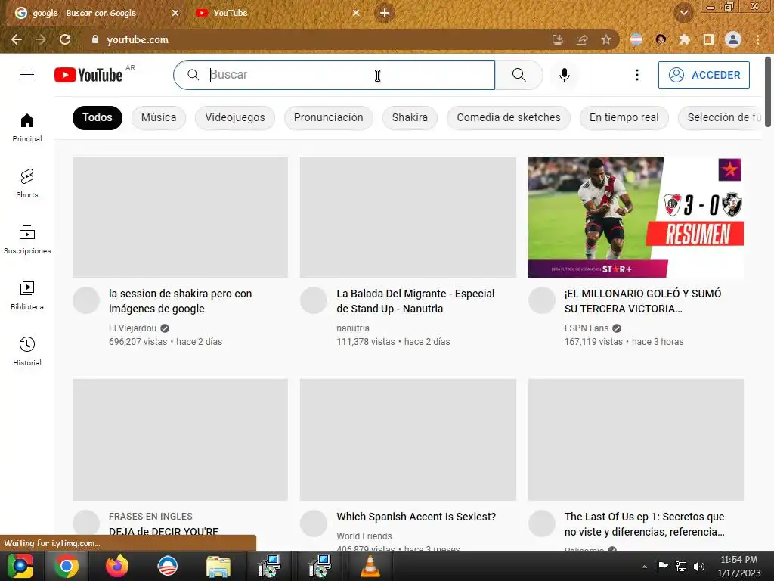Open the YouTube hamburger guide menu

point(27,75)
